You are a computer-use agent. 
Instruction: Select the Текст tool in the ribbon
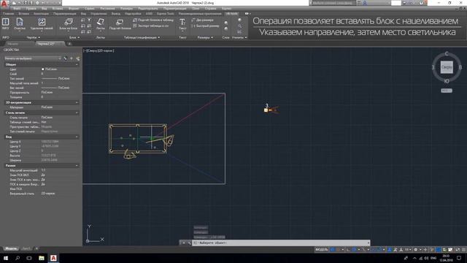pos(182,23)
